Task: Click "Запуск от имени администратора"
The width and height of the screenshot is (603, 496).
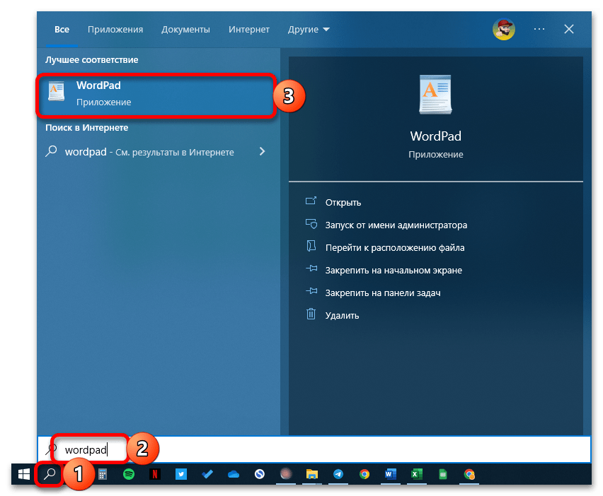Action: point(396,225)
